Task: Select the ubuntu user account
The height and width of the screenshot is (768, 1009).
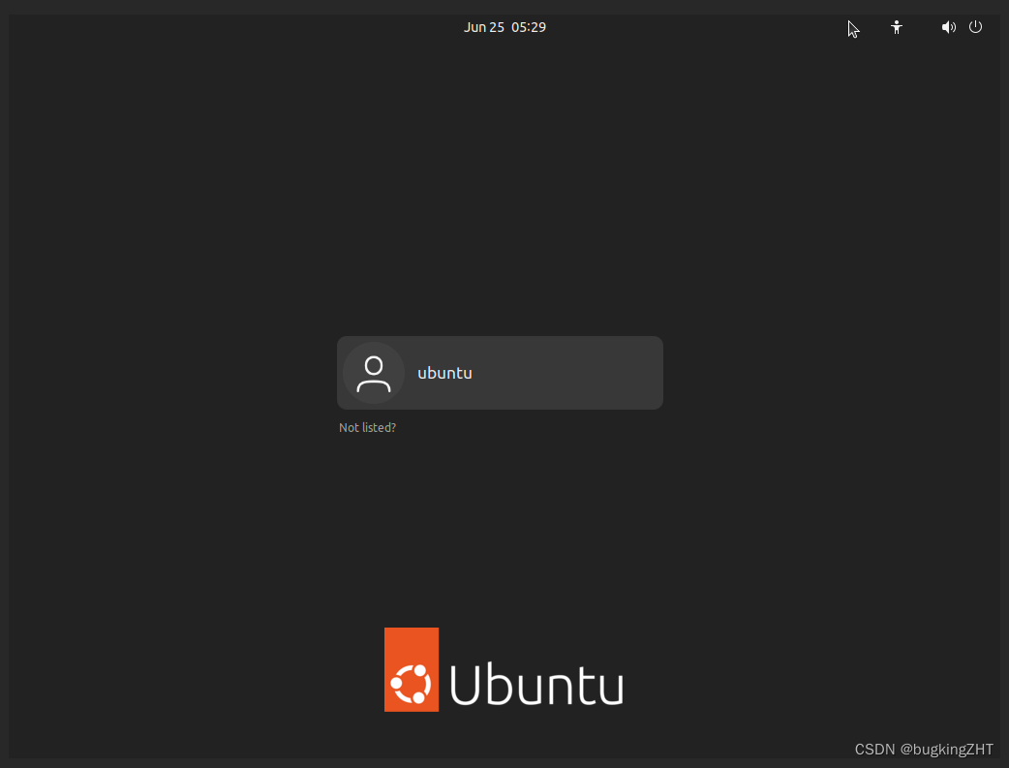Action: (500, 373)
